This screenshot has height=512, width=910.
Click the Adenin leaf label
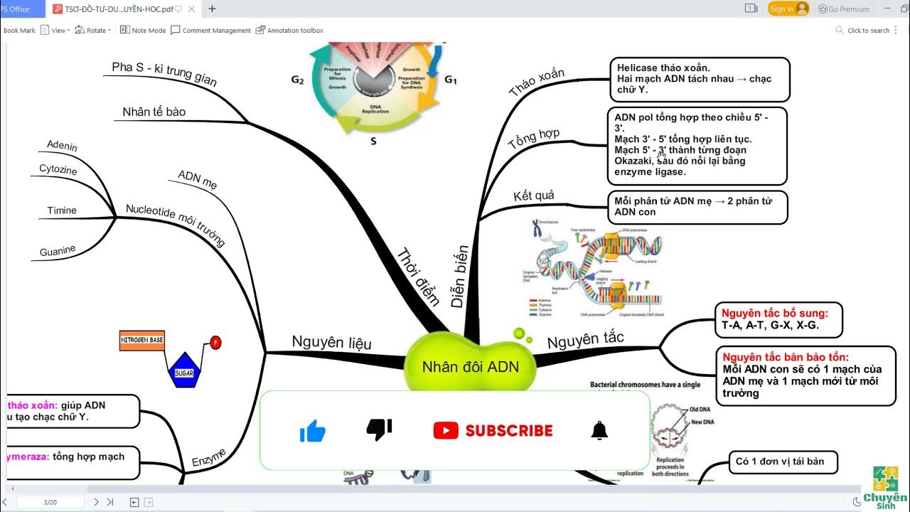click(62, 146)
